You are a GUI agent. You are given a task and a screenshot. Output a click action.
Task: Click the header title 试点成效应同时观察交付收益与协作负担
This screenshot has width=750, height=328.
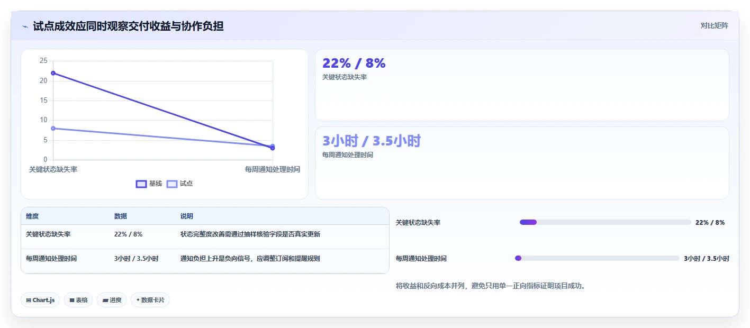coord(128,26)
